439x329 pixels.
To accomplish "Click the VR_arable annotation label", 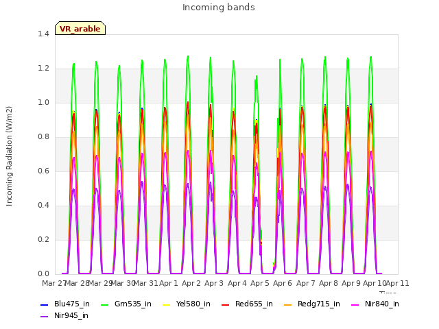I will click(x=80, y=29).
